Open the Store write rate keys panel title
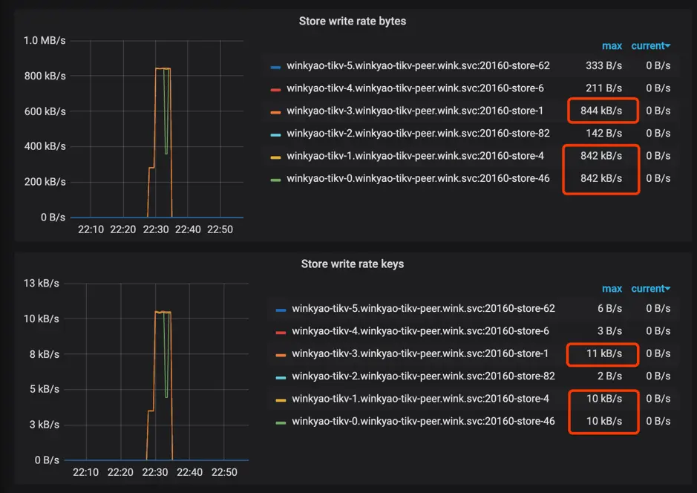Viewport: 697px width, 493px height. (x=352, y=264)
